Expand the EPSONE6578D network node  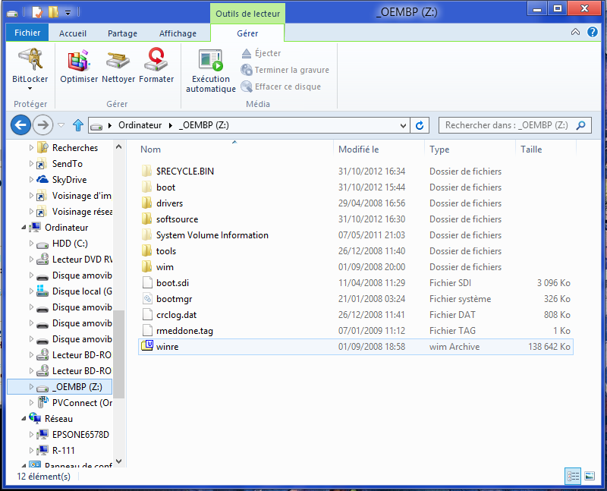(x=31, y=435)
